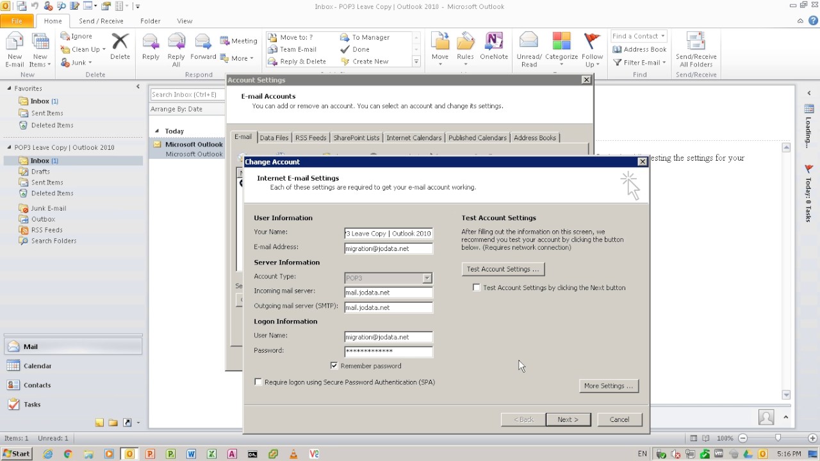Open the Data Files tab in Account Settings
Screen dimensions: 820x461
(x=274, y=138)
